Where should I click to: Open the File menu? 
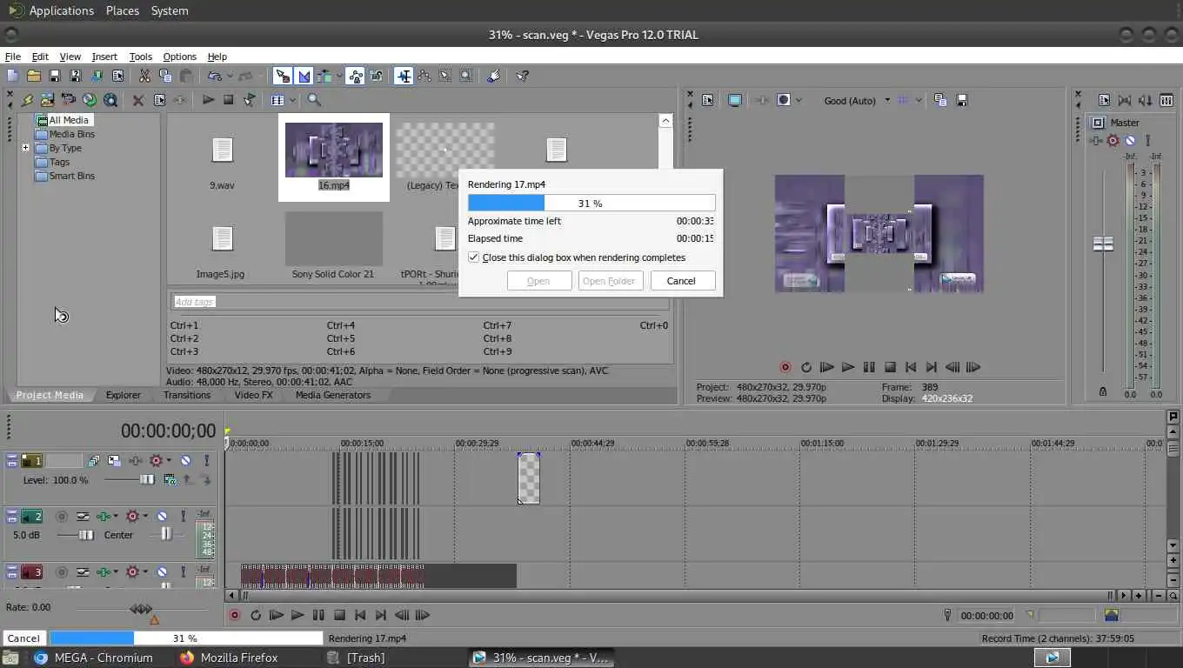13,57
